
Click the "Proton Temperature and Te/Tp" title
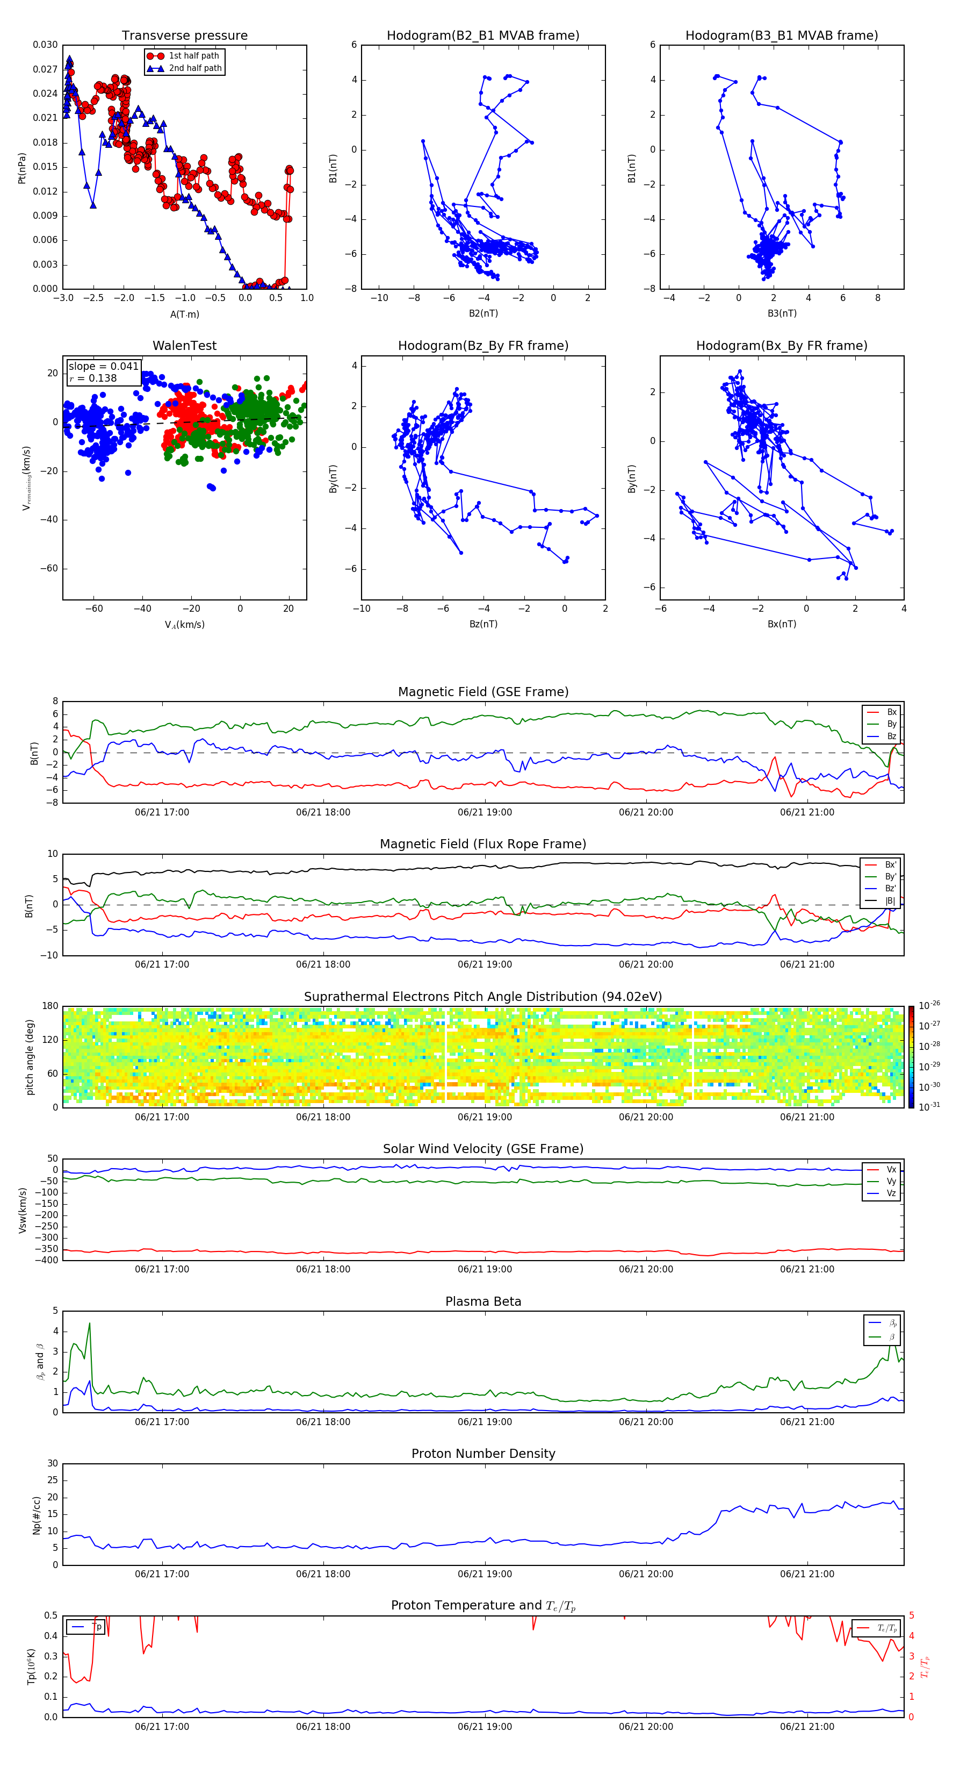point(483,1606)
